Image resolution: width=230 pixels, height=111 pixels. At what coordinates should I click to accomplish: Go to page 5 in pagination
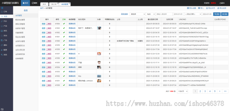click(215, 91)
